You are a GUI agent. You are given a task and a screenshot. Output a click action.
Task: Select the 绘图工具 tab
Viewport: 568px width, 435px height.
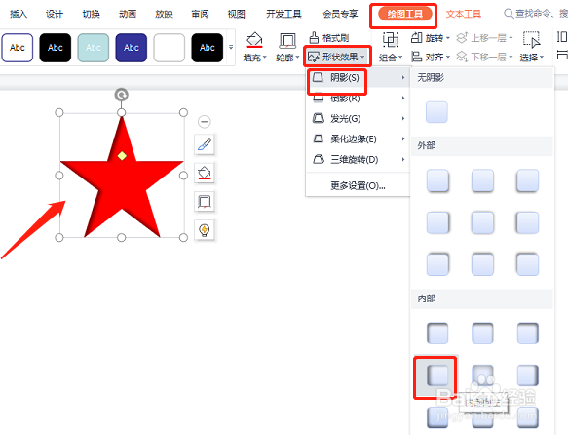(x=404, y=14)
